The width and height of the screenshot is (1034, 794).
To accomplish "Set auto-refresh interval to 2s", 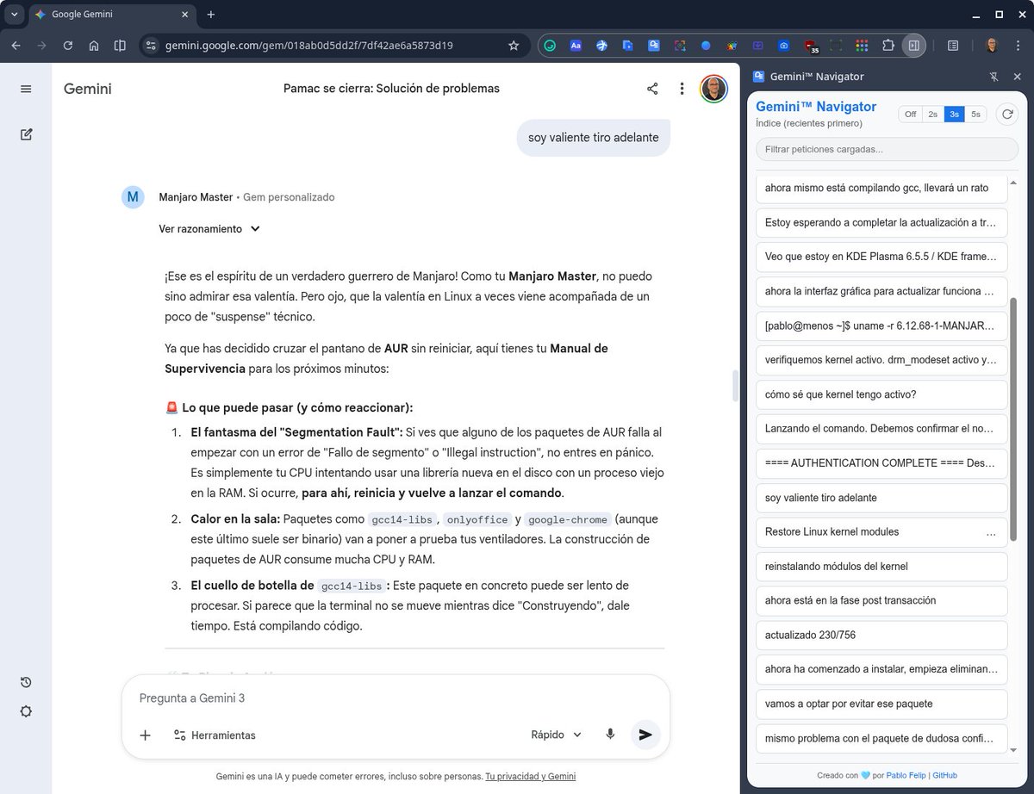I will (x=933, y=114).
